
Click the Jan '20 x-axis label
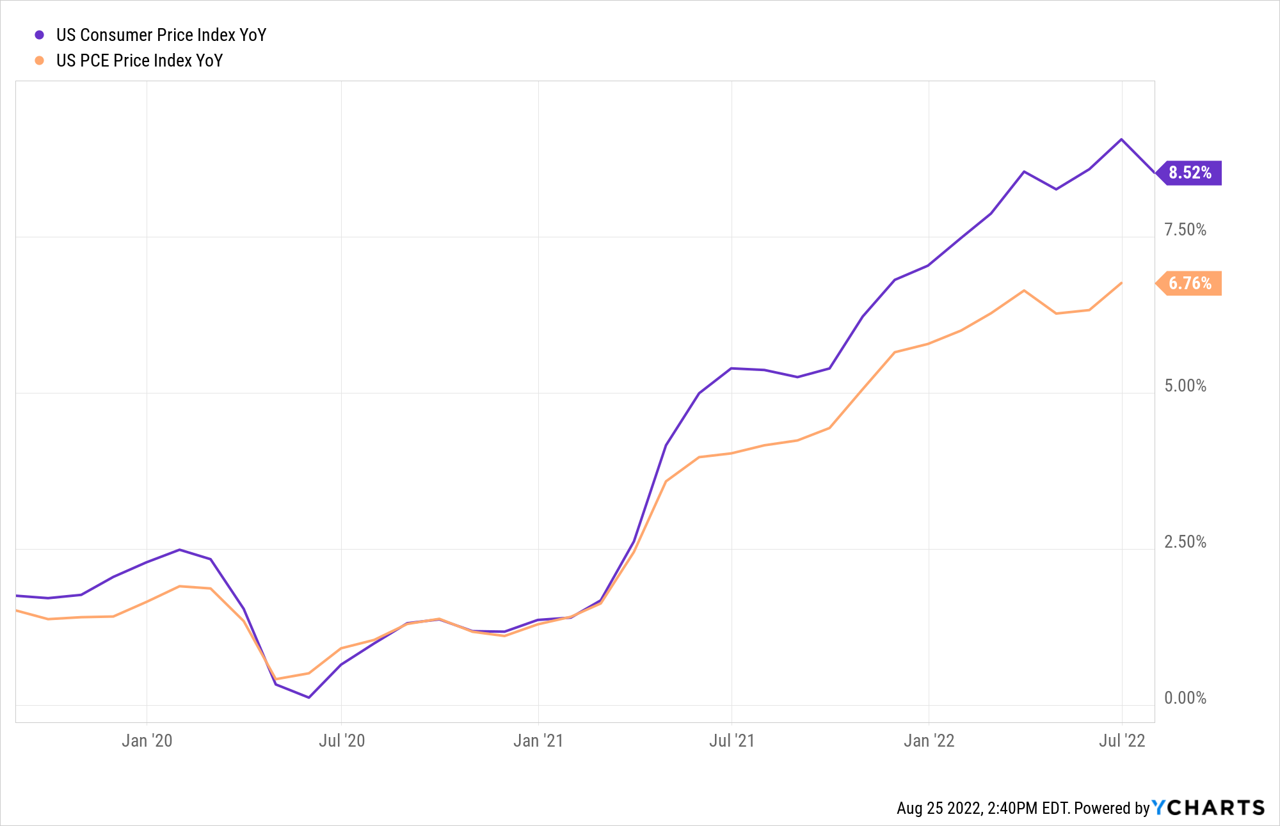[147, 741]
